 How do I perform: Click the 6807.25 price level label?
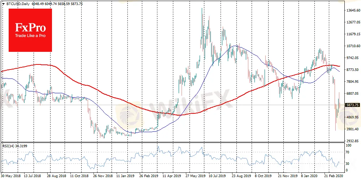352,94
